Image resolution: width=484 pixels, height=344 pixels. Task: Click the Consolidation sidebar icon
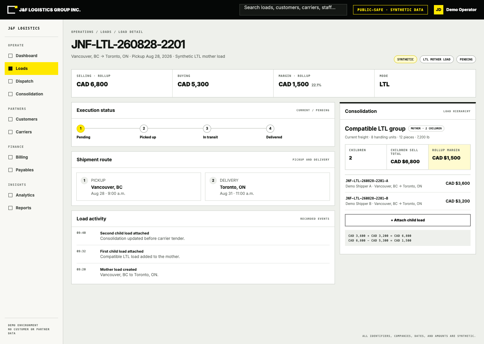10,94
